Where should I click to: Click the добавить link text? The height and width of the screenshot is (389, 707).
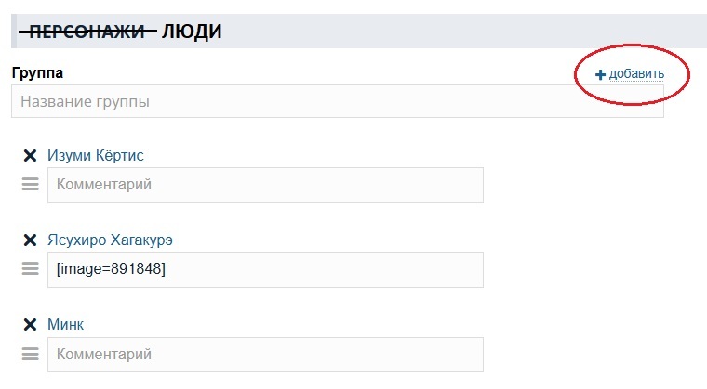coord(636,74)
